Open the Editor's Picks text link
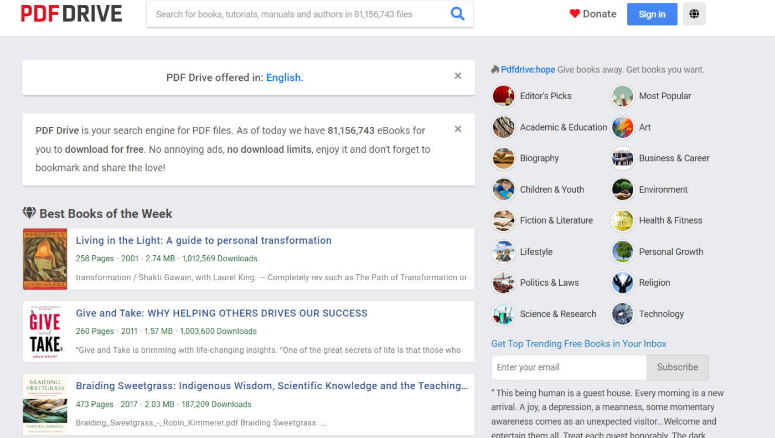This screenshot has width=775, height=438. pos(546,96)
